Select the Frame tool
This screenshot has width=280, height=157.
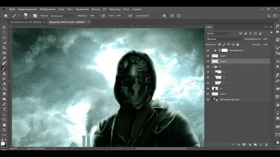pos(4,53)
